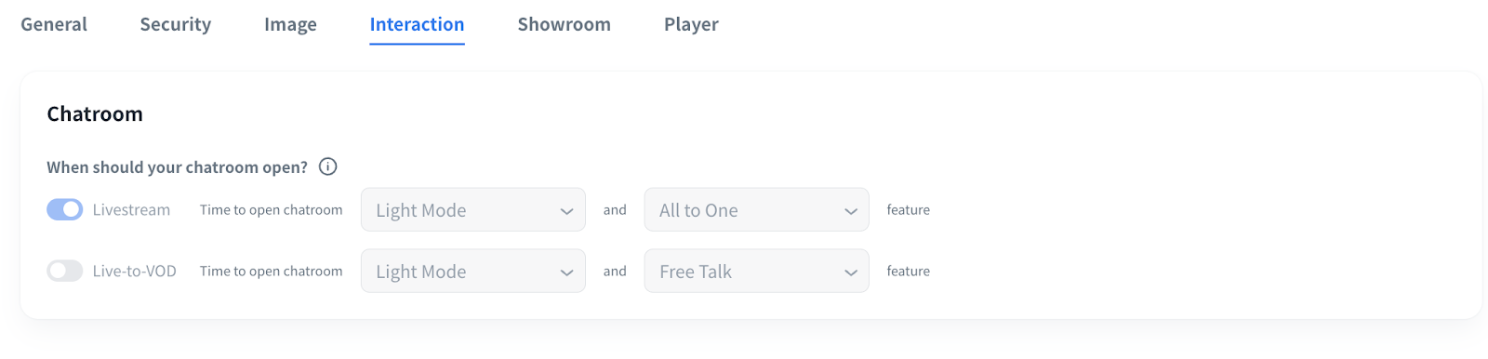Open the Image tab
The width and height of the screenshot is (1488, 359).
290,24
